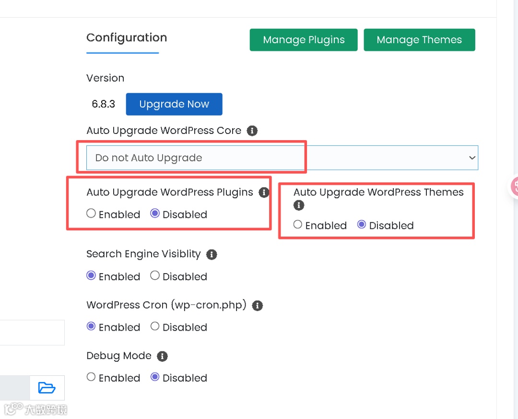Screen dimensions: 518x419
Task: Click the empty input field at left
Action: [x=32, y=332]
